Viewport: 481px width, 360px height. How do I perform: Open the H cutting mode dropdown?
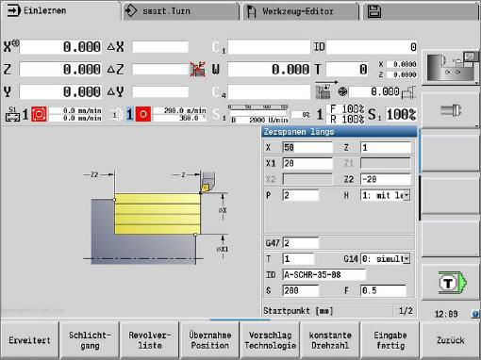[385, 195]
